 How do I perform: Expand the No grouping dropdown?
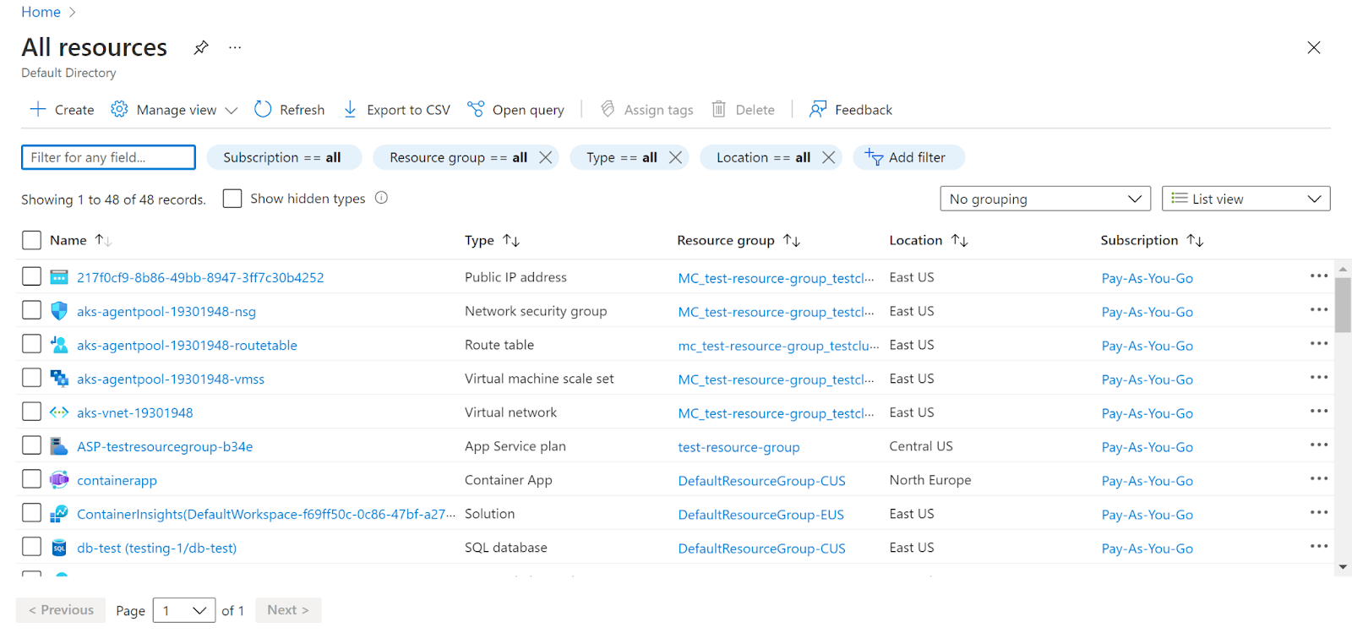pos(1044,199)
